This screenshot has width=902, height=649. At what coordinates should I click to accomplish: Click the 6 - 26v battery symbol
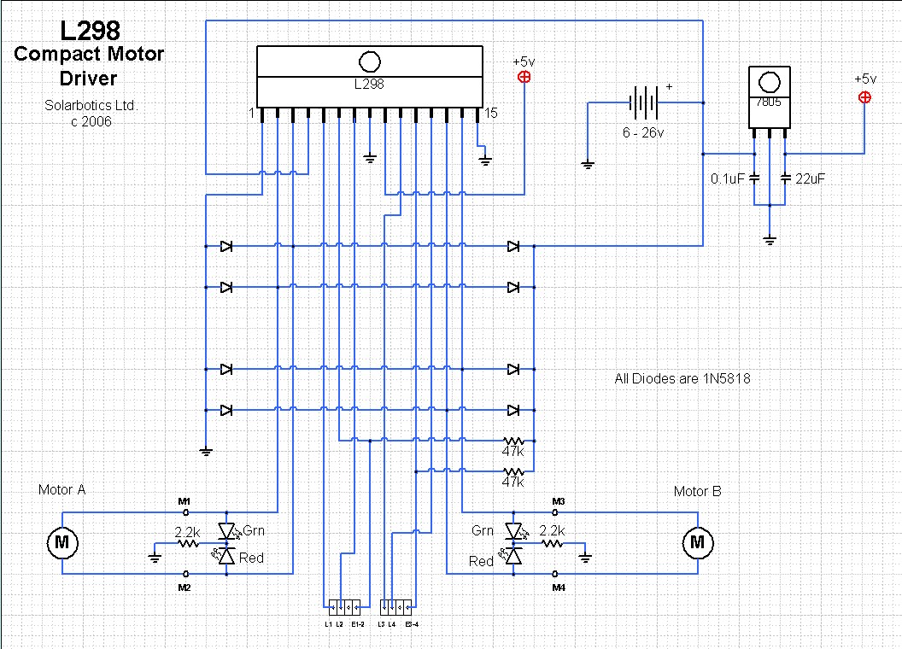[644, 103]
